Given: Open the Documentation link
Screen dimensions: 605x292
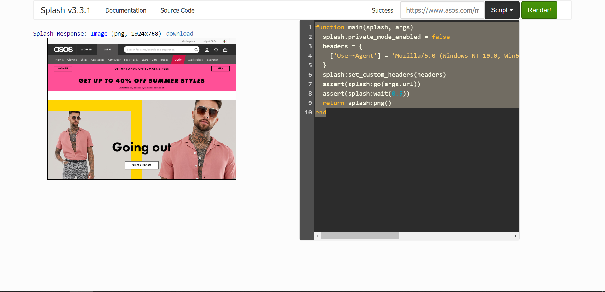Looking at the screenshot, I should (x=125, y=10).
